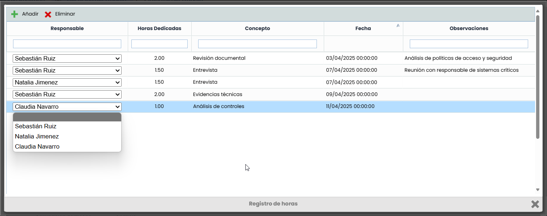547x216 pixels.
Task: Click the Concepto filter text field
Action: [257, 44]
